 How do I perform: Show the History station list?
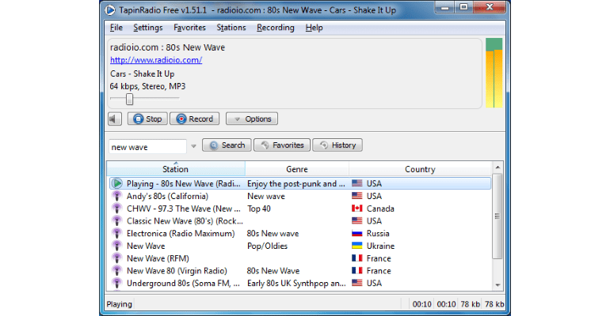337,145
